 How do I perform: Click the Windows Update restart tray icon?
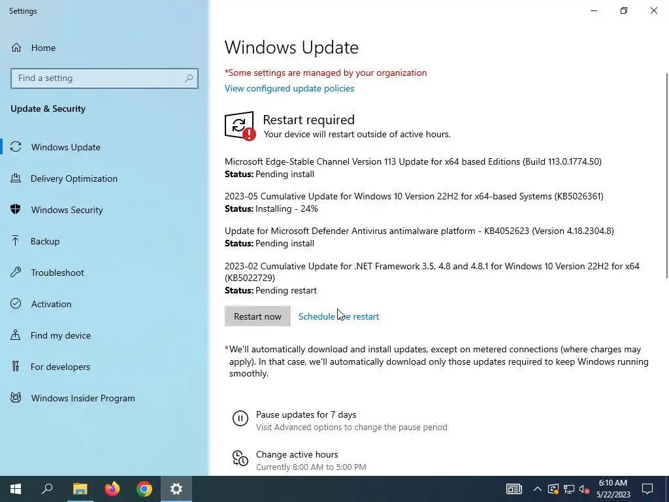point(553,489)
